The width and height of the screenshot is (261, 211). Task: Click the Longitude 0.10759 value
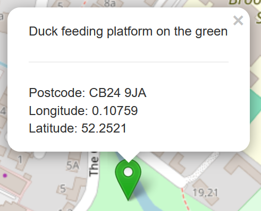pyautogui.click(x=115, y=111)
